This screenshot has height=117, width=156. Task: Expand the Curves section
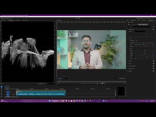coord(128,64)
